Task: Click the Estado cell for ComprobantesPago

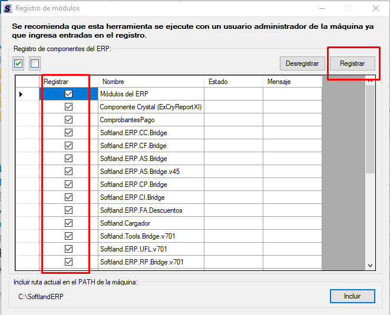Action: click(x=233, y=119)
